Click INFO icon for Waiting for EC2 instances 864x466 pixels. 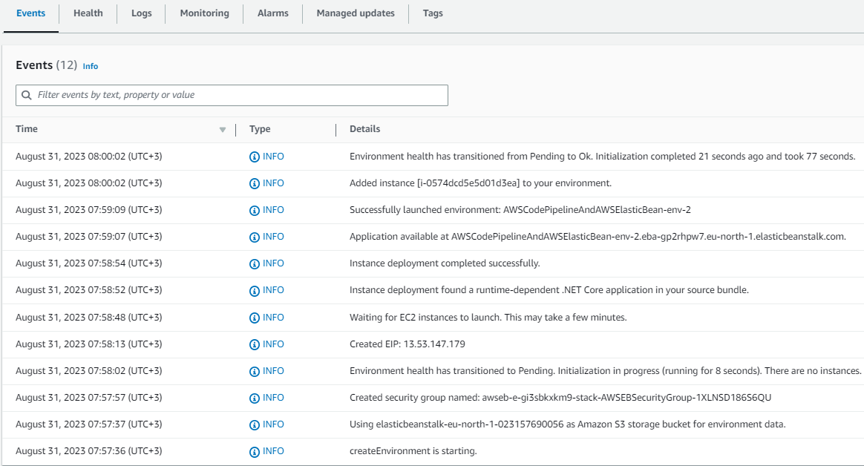pyautogui.click(x=255, y=318)
